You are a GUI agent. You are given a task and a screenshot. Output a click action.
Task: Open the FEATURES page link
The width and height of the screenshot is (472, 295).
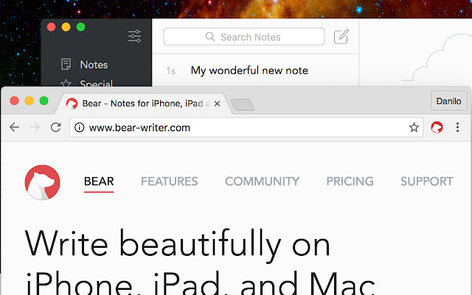coord(170,181)
